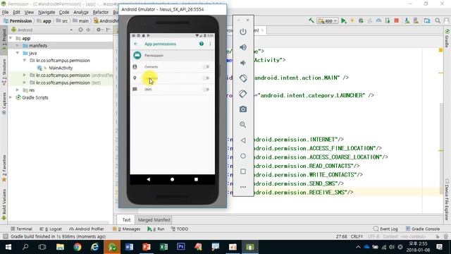
Task: Open search everywhere magnifier in toolbar
Action: coord(438,20)
